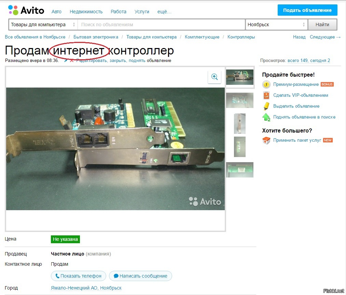Click the zoom magnifier icon on the photo
Screen dimensions: 346x295
pyautogui.click(x=214, y=77)
